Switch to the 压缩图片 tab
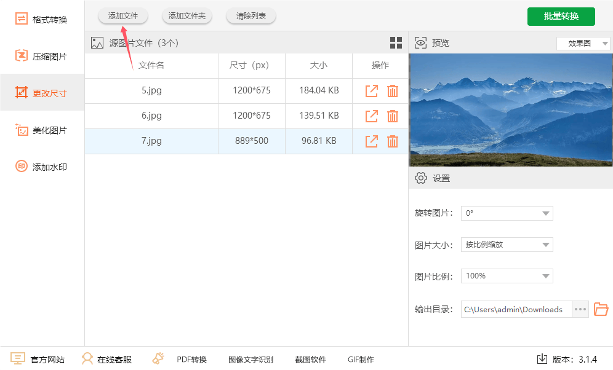613x370 pixels. [42, 57]
